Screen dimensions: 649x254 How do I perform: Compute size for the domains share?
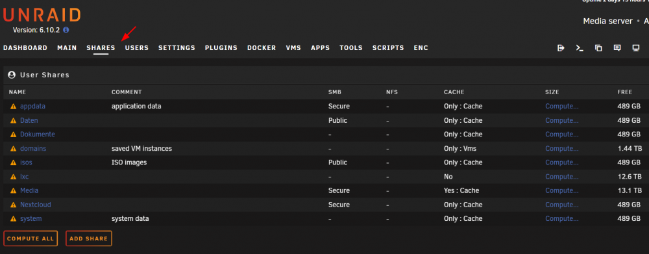pos(561,149)
